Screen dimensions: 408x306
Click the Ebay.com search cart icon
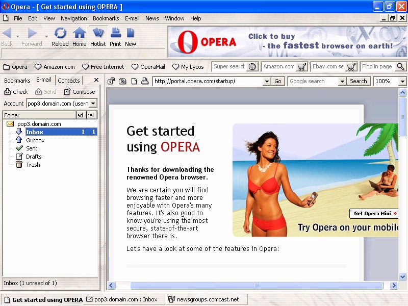pyautogui.click(x=351, y=67)
